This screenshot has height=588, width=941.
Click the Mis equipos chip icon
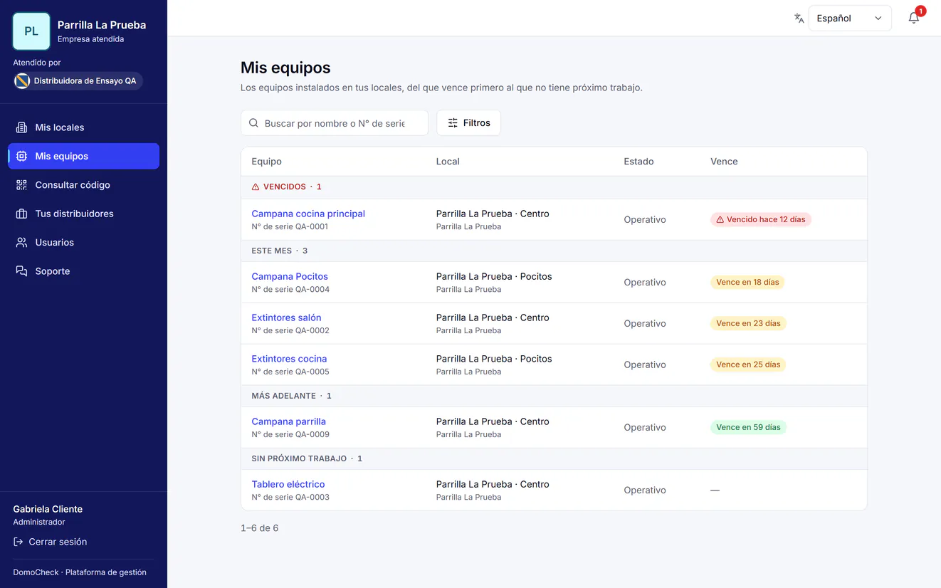click(x=21, y=156)
